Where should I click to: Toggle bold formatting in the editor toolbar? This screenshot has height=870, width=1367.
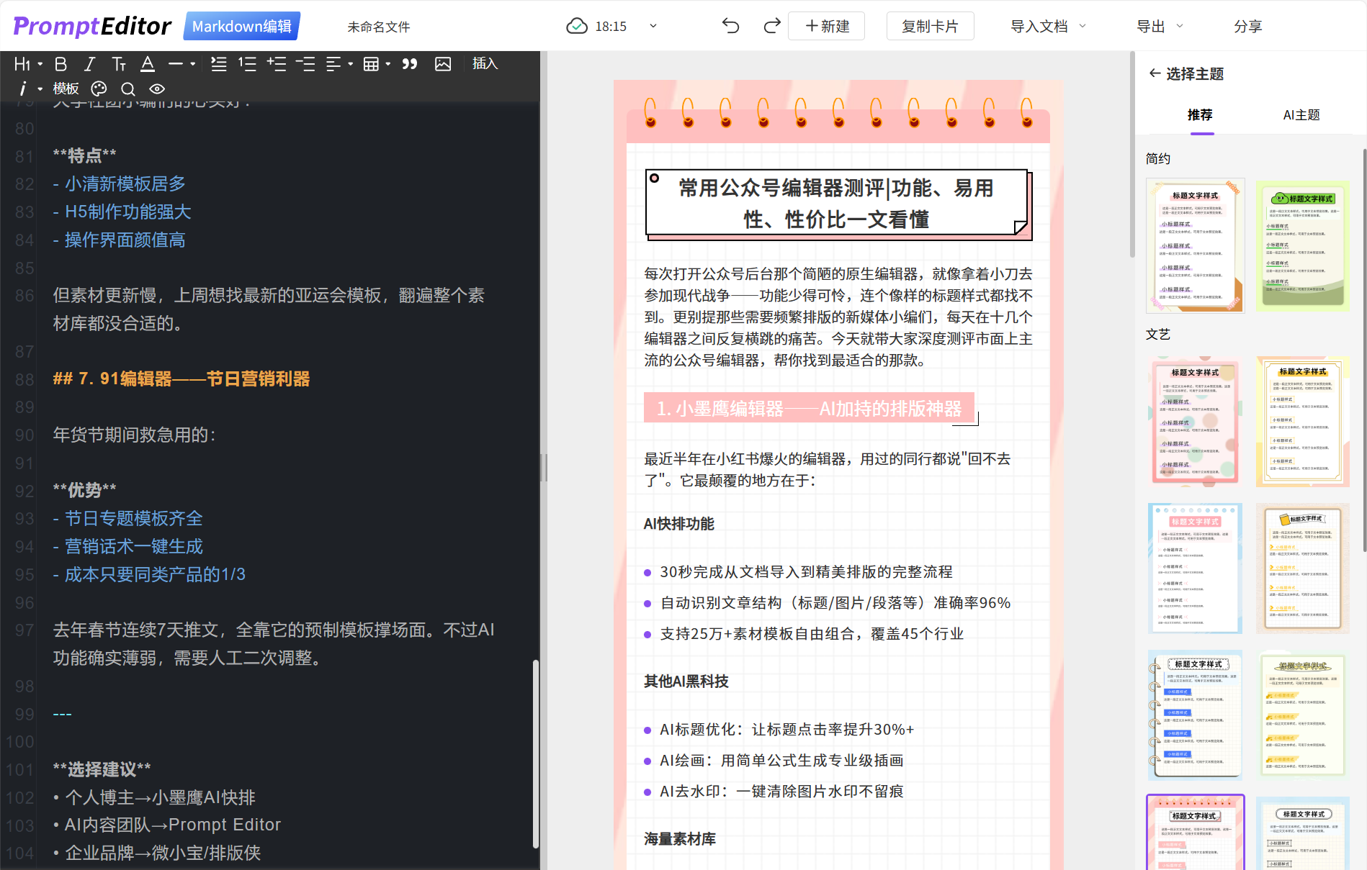point(61,64)
